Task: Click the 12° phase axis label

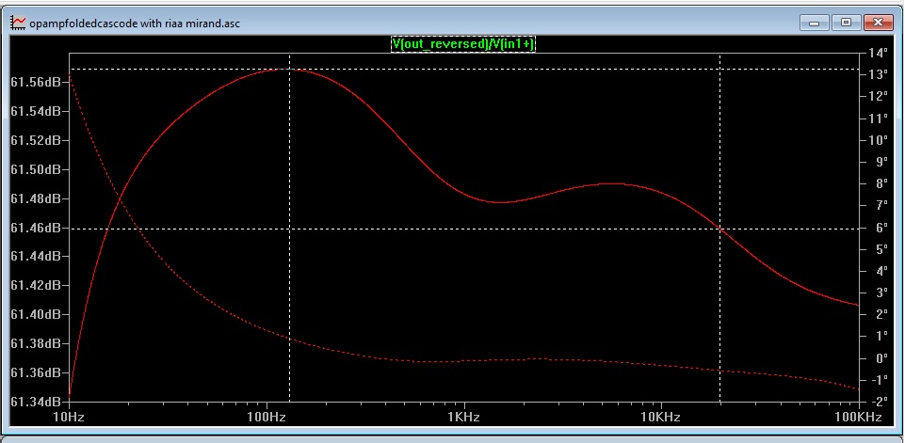Action: click(x=879, y=96)
